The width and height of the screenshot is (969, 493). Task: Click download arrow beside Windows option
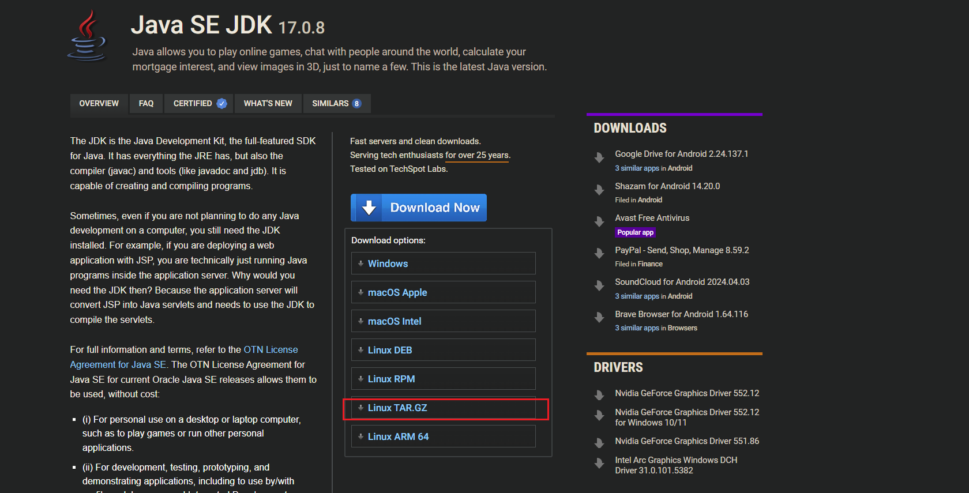pyautogui.click(x=360, y=264)
